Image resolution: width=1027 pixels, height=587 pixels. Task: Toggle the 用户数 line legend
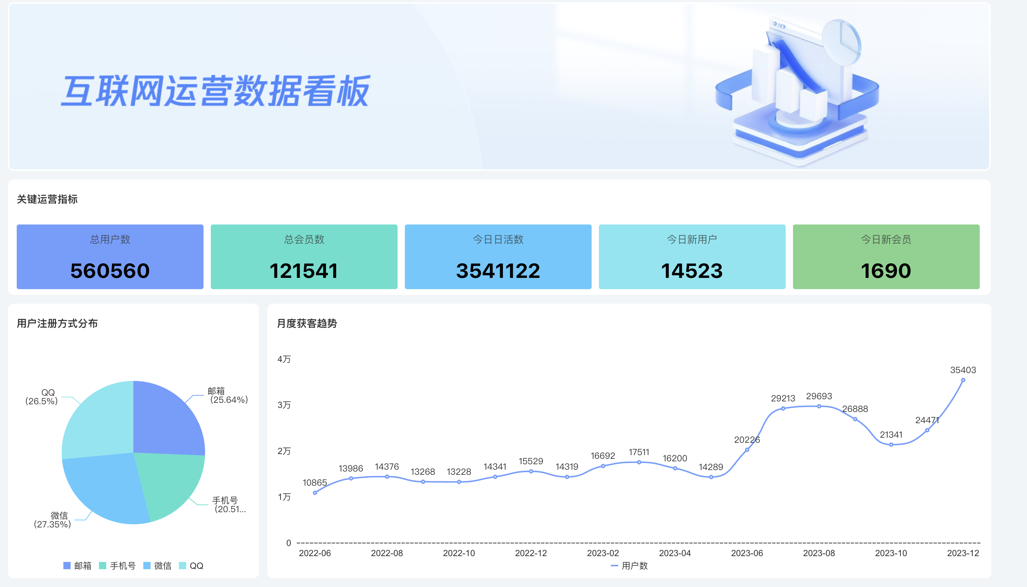pos(629,566)
